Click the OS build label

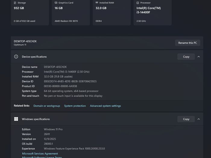(x=27, y=144)
